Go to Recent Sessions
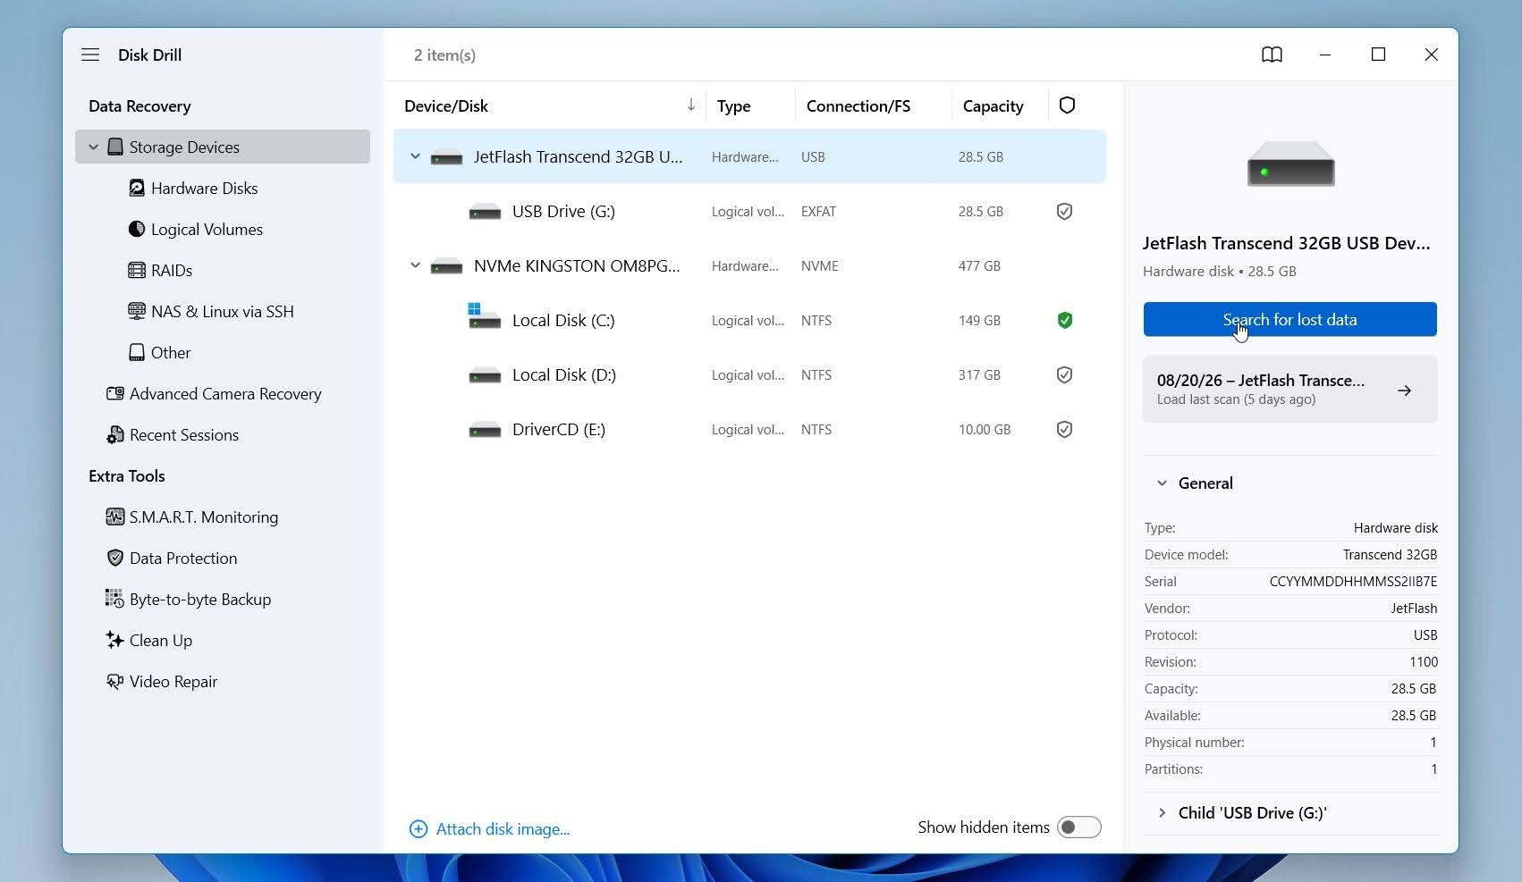 [x=184, y=434]
